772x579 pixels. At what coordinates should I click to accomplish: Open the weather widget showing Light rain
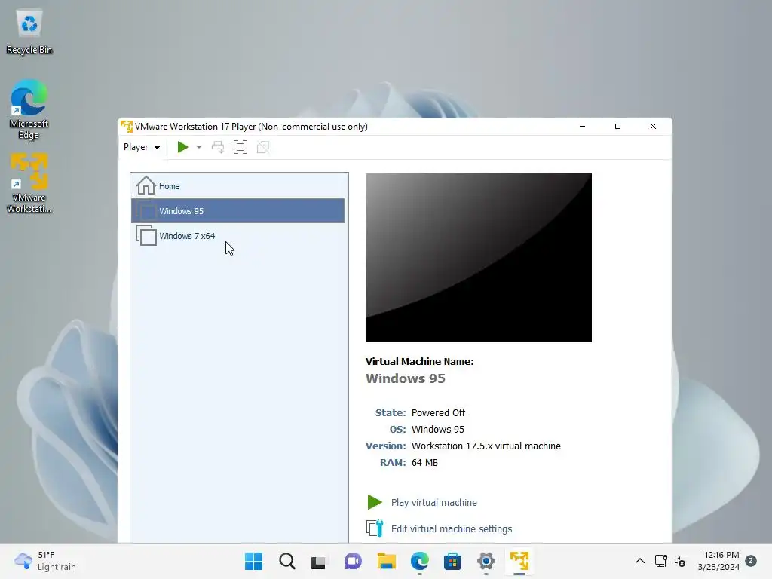click(x=45, y=561)
